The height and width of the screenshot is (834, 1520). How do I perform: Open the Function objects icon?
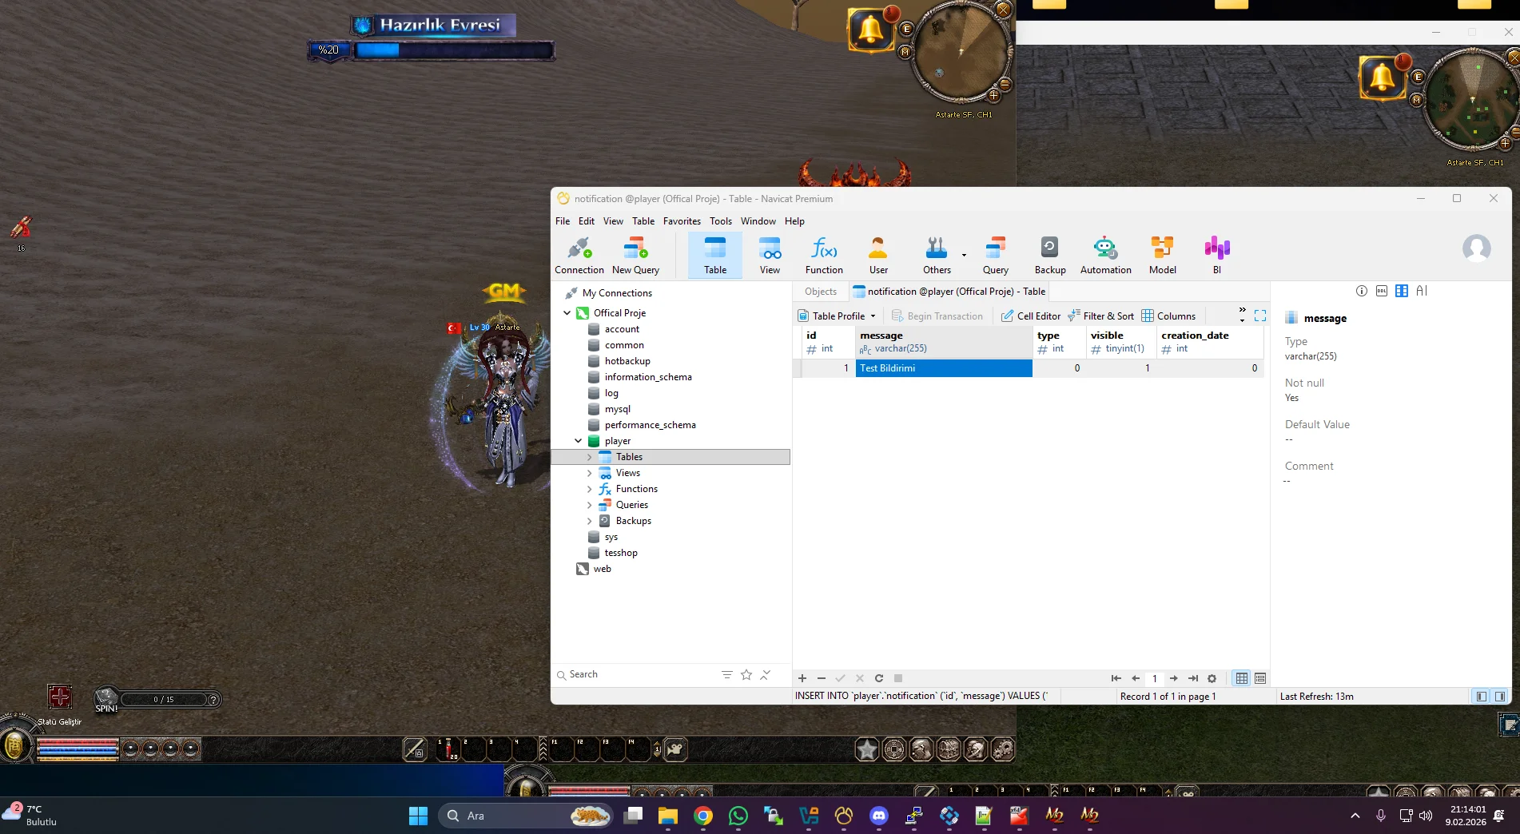coord(823,255)
